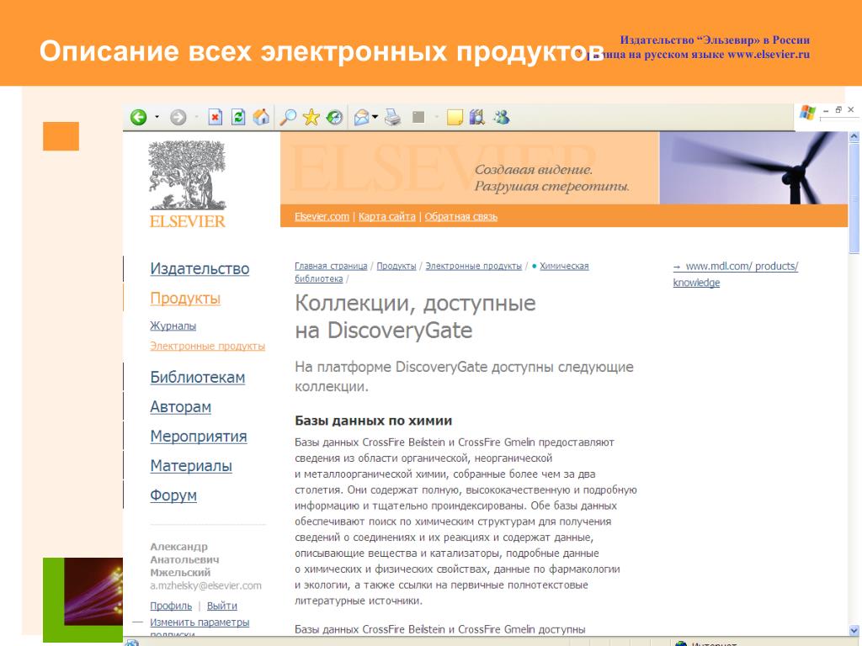
Task: Open Журналы submenu item
Action: [x=173, y=326]
